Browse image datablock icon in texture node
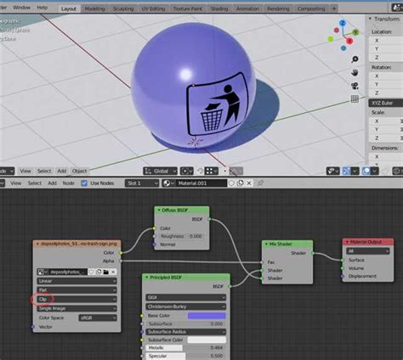 43,272
